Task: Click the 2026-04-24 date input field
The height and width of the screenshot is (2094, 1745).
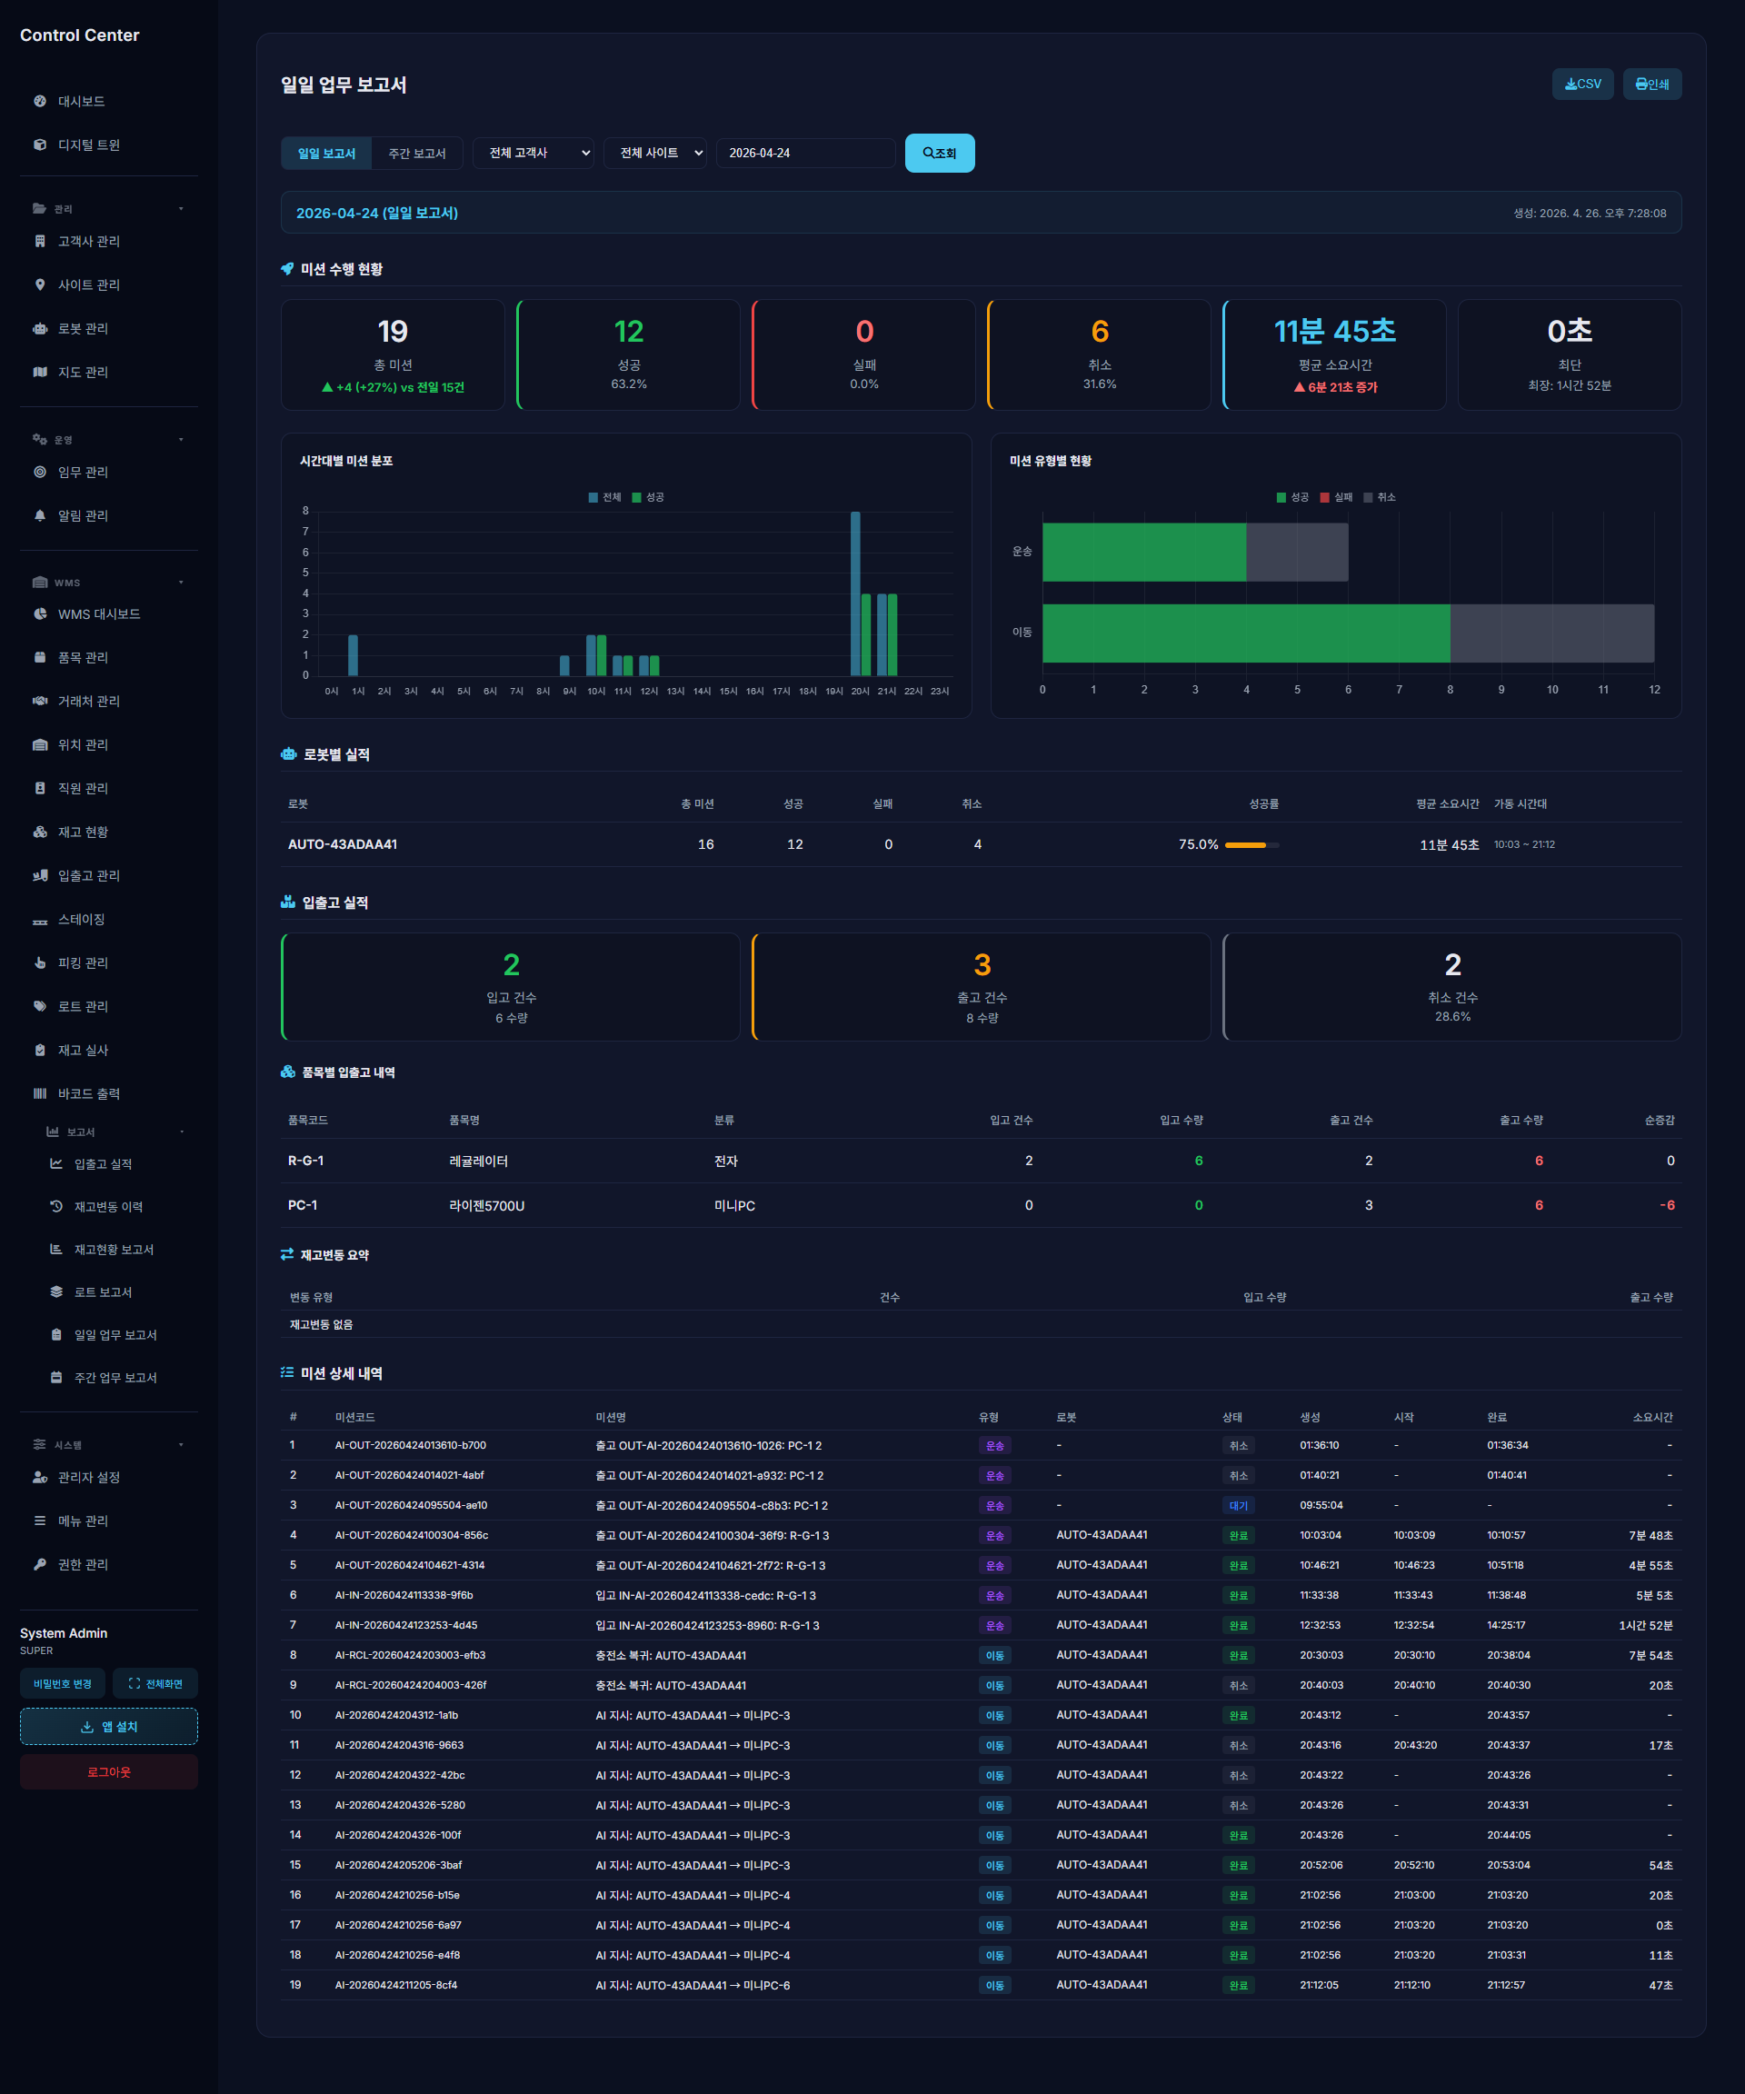Action: coord(803,153)
